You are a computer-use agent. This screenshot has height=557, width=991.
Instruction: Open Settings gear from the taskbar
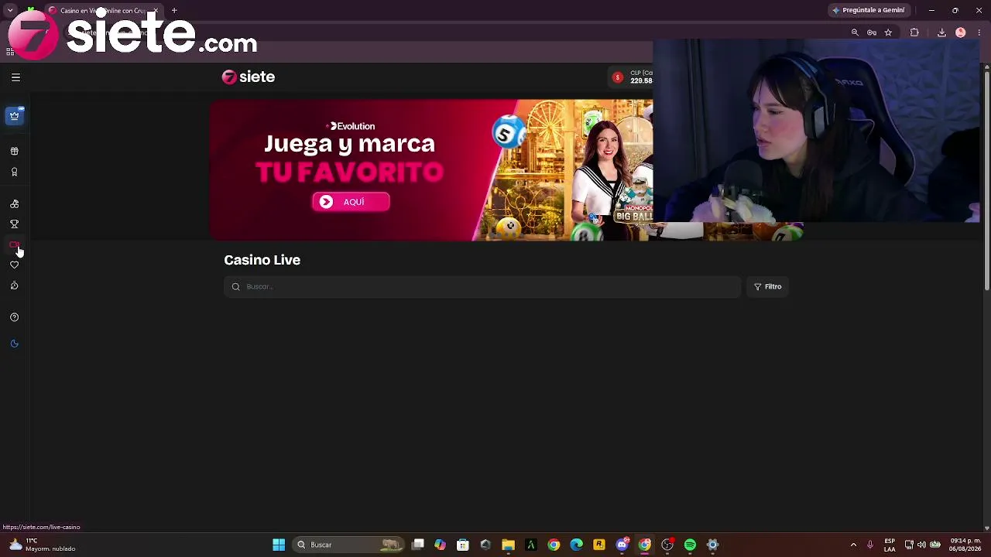pyautogui.click(x=712, y=545)
